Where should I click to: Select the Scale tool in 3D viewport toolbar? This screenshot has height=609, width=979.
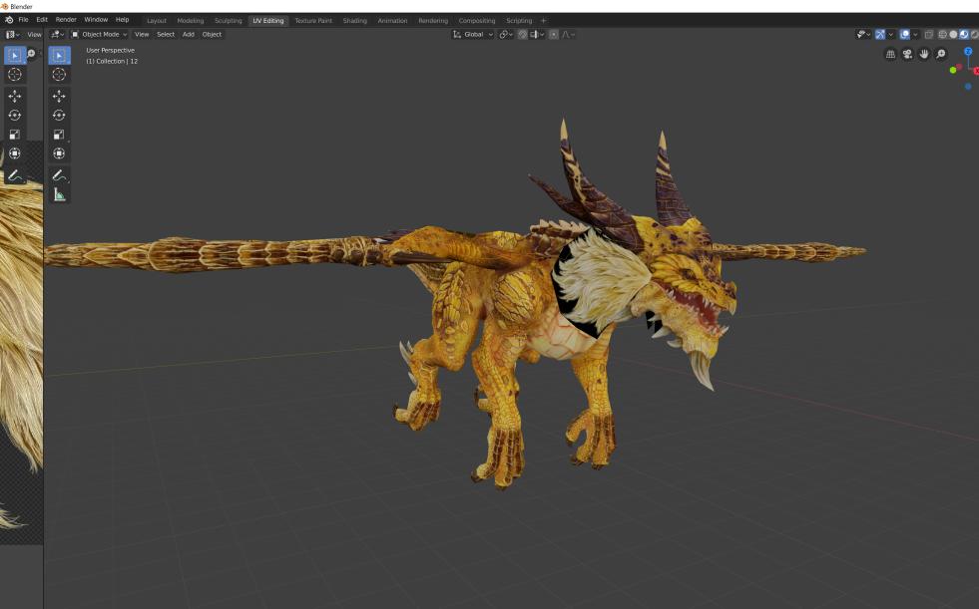pyautogui.click(x=59, y=134)
